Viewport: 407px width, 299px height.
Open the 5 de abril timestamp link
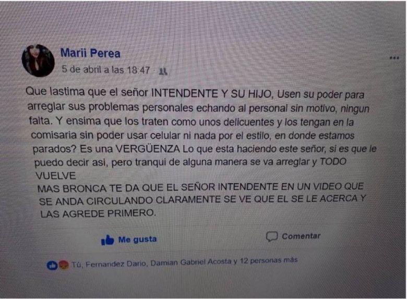pyautogui.click(x=105, y=69)
